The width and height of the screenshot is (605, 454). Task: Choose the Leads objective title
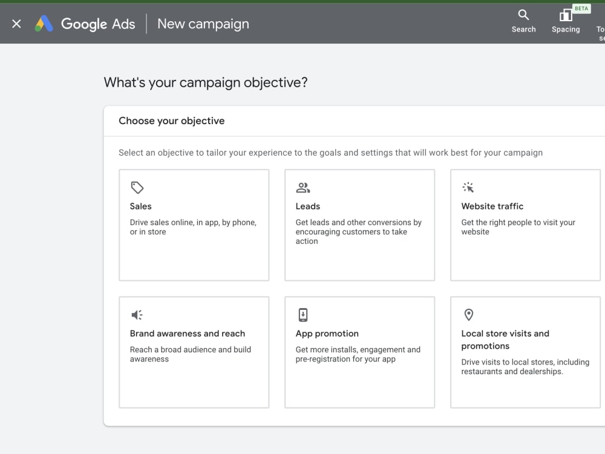(x=307, y=206)
